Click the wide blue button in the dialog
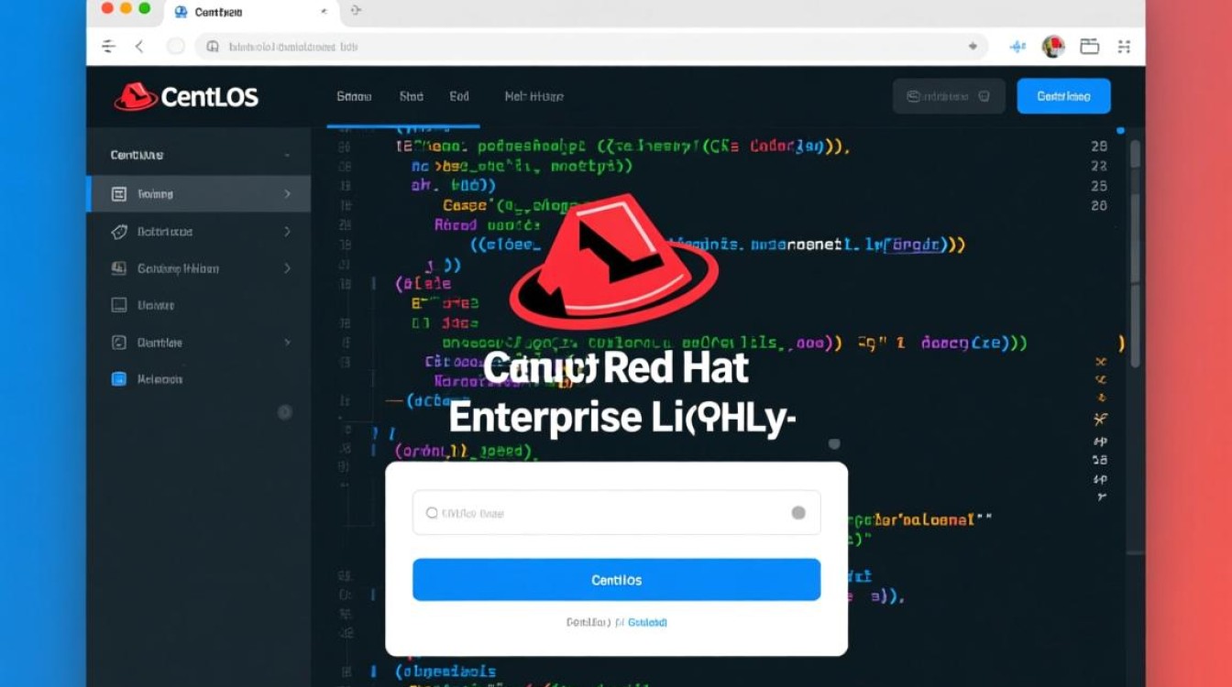Screen dimensions: 1232x687 click(x=616, y=580)
